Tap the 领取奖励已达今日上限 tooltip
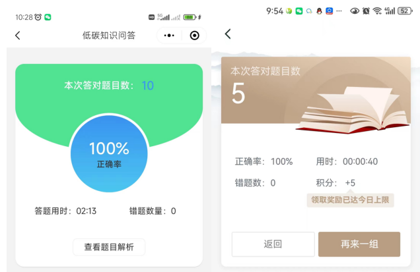 pos(350,200)
